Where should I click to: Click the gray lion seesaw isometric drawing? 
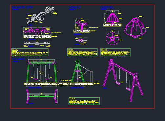coord(40,15)
